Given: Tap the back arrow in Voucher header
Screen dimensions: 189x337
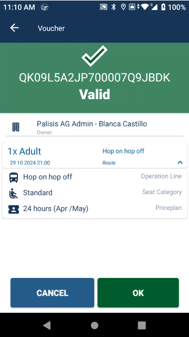Looking at the screenshot, I should tap(14, 28).
